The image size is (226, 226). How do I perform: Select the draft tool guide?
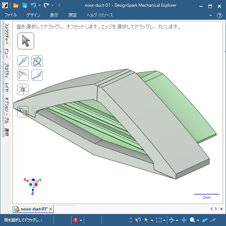[x=23, y=75]
